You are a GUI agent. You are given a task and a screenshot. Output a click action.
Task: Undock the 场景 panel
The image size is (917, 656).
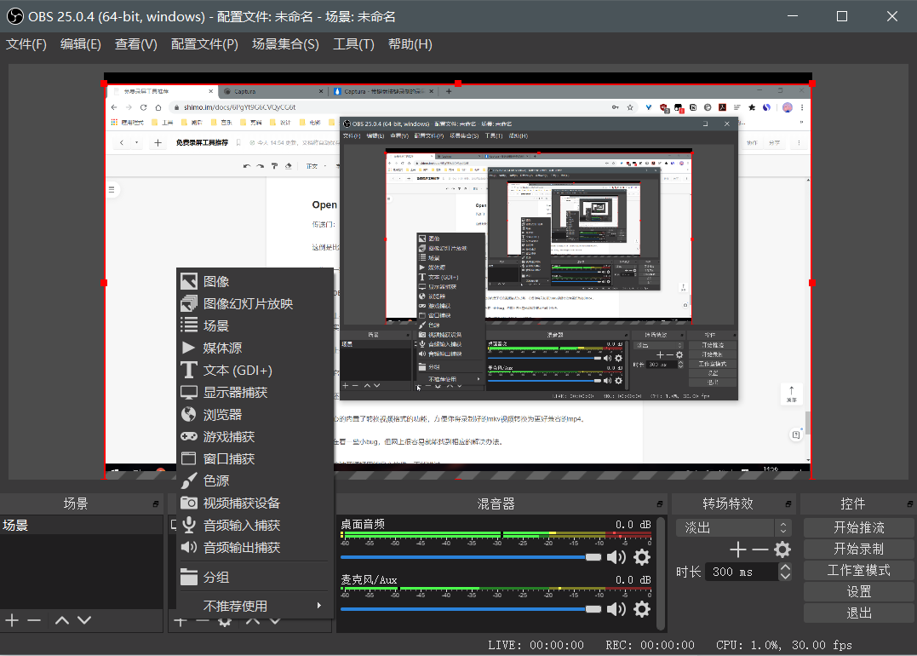click(156, 504)
